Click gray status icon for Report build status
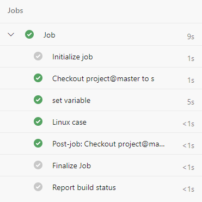 point(38,187)
